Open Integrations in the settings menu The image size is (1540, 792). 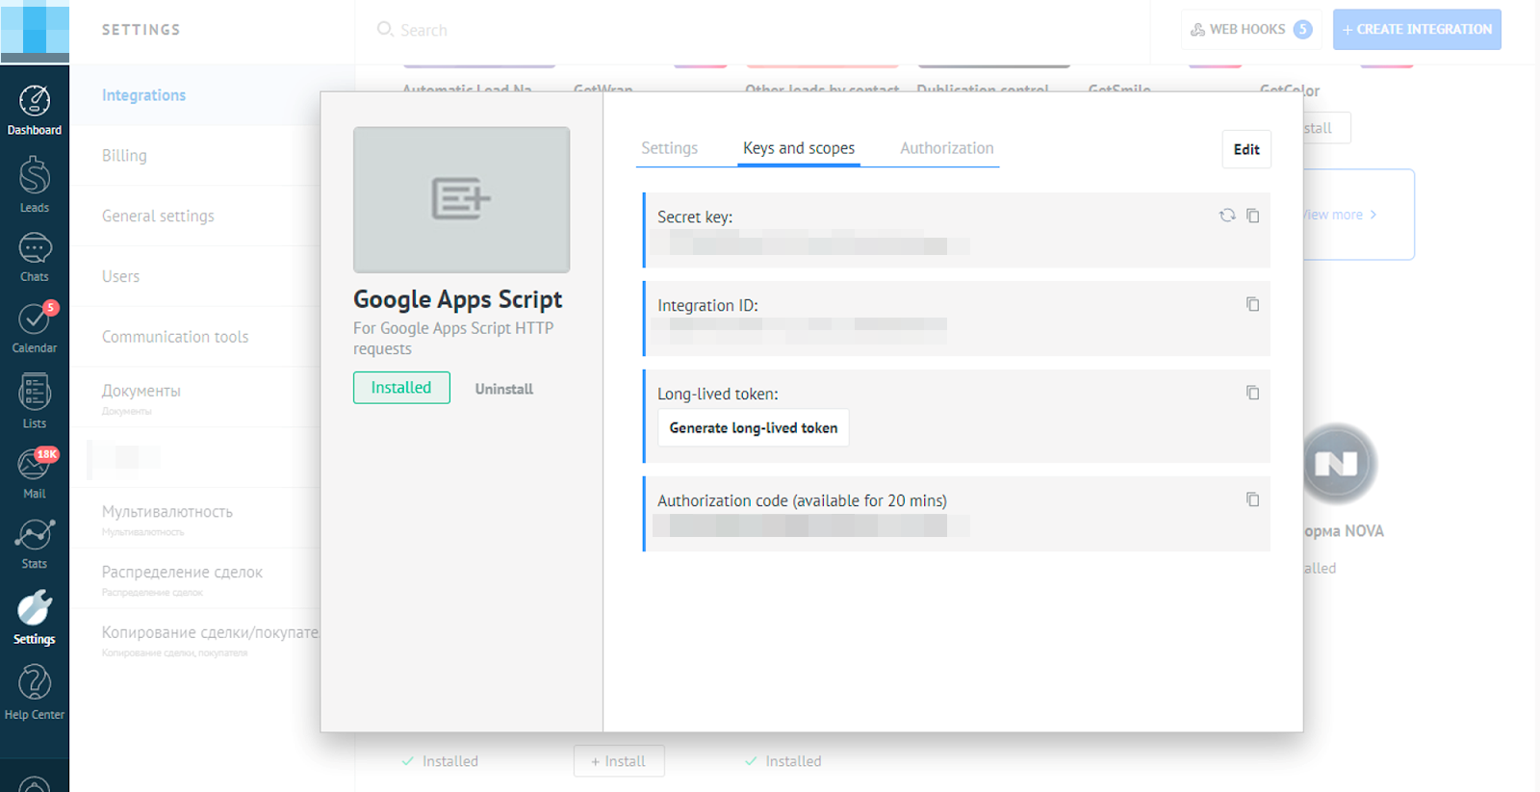[143, 95]
